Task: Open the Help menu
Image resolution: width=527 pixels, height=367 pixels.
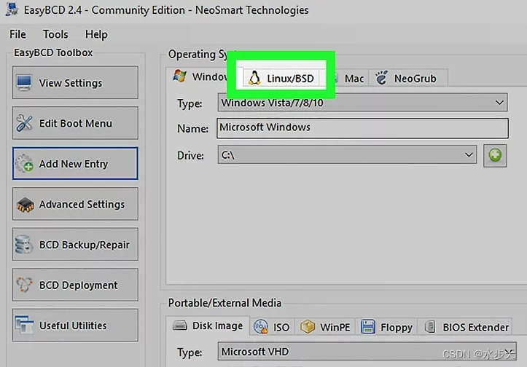Action: [96, 34]
